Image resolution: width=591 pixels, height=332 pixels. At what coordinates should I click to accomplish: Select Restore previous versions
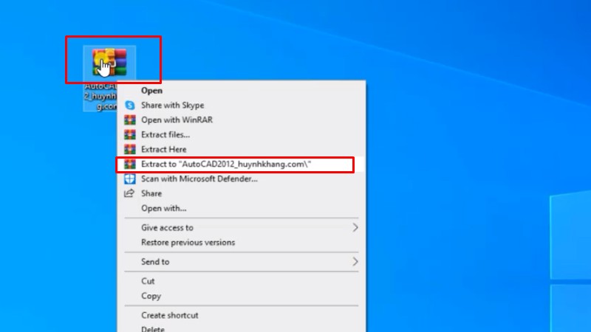click(x=188, y=243)
